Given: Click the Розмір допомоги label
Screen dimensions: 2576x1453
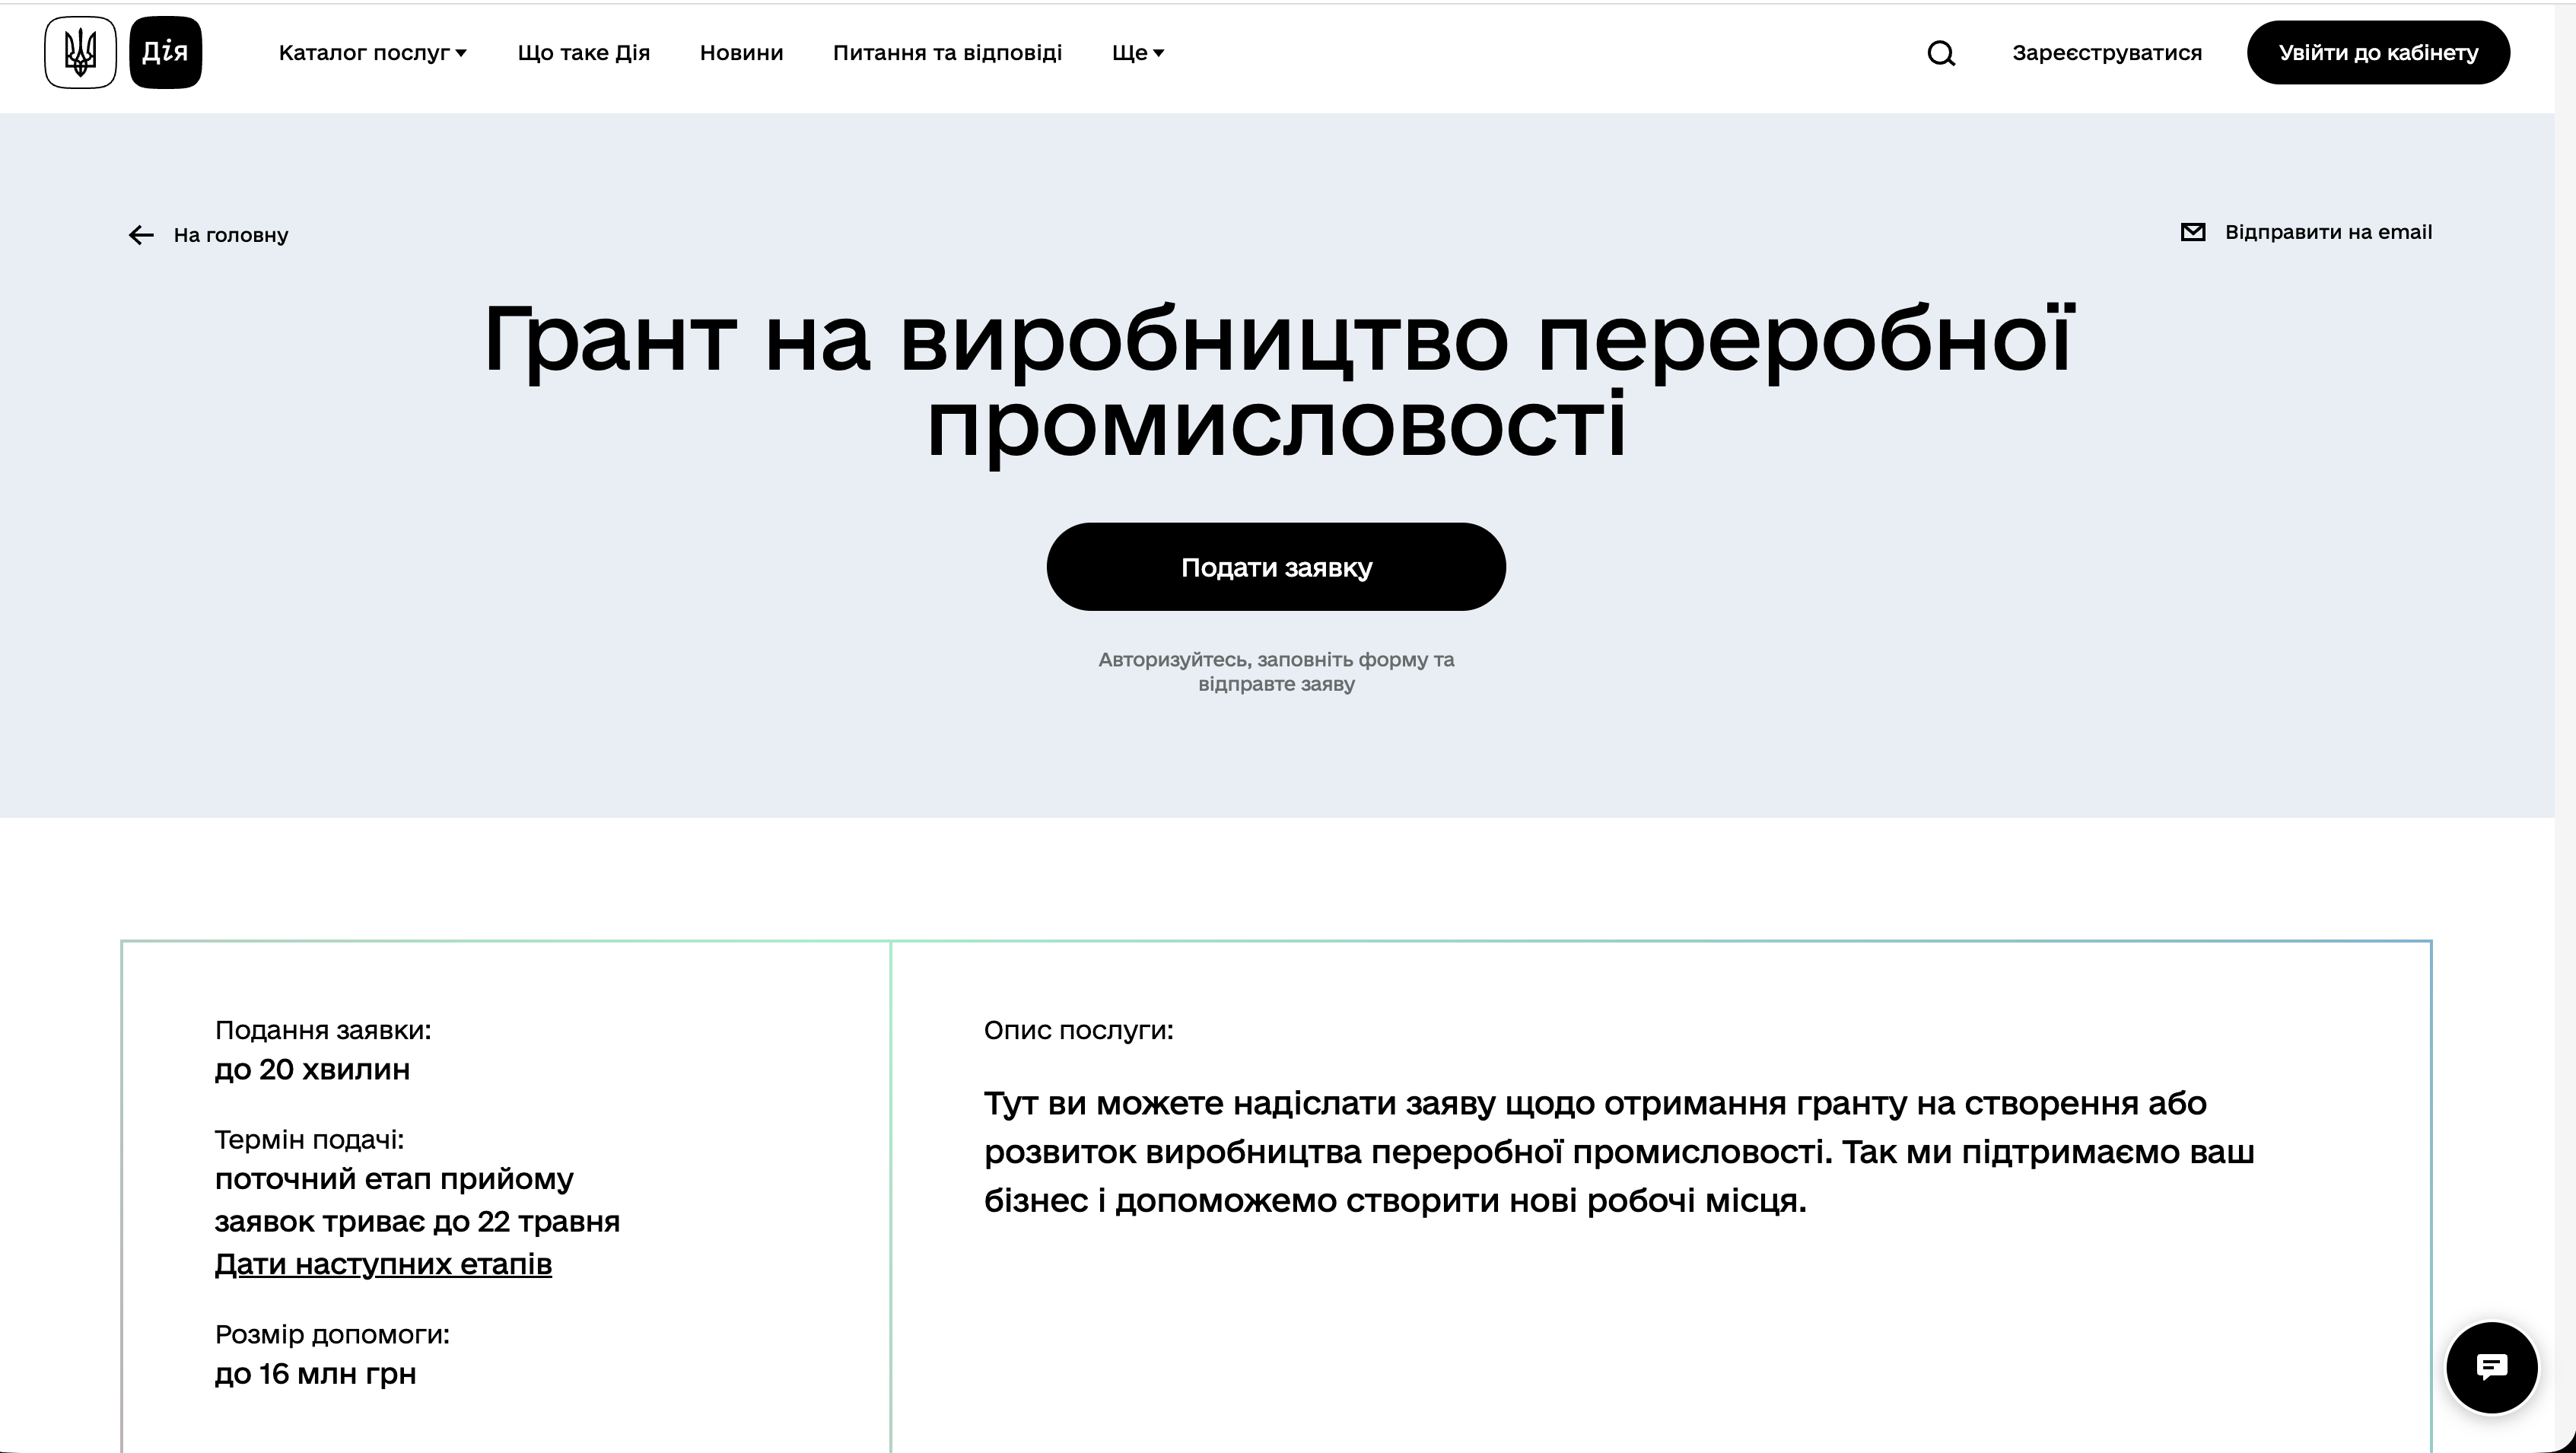Looking at the screenshot, I should [x=332, y=1334].
